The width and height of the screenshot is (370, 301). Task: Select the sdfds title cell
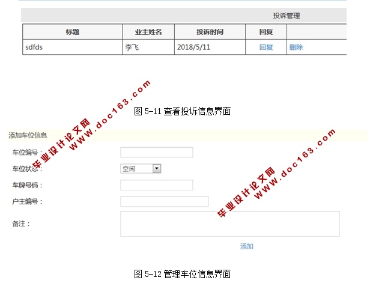pyautogui.click(x=73, y=47)
